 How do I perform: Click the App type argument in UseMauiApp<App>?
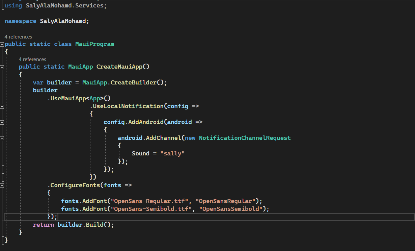pyautogui.click(x=94, y=98)
